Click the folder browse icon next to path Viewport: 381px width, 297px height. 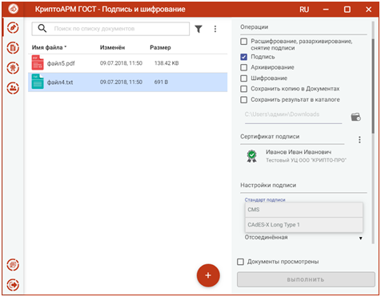coord(356,117)
